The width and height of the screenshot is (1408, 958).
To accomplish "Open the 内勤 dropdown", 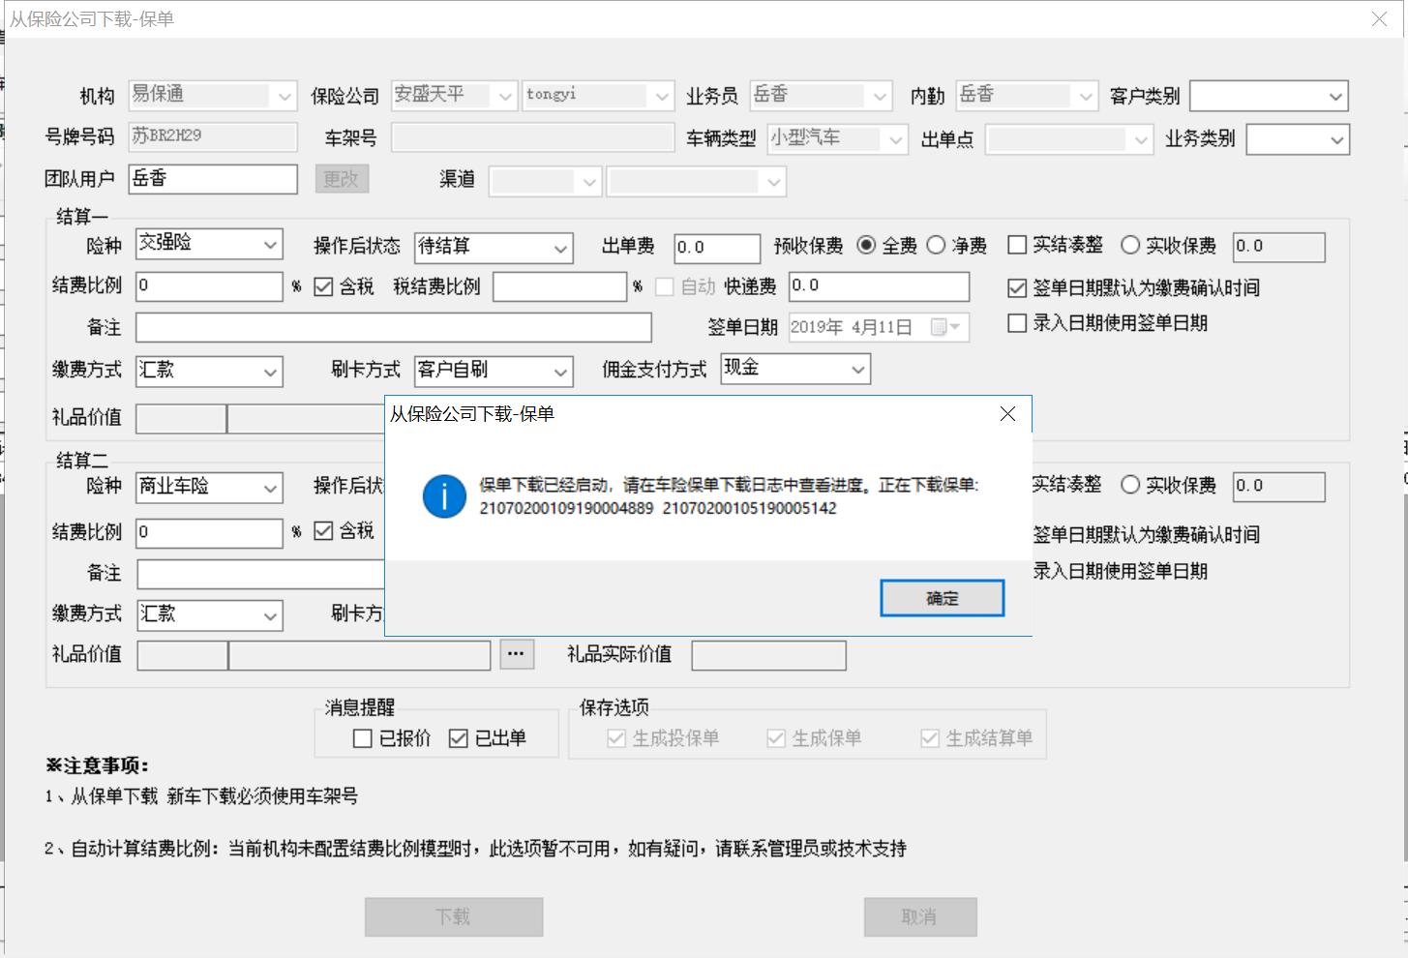I will [x=1027, y=95].
